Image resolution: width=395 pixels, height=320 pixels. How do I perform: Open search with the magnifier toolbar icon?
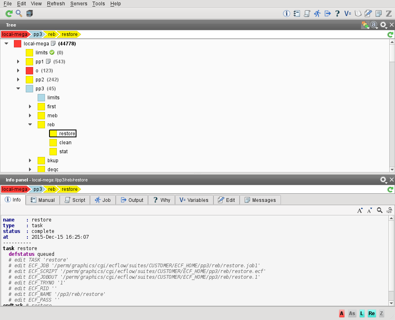tap(19, 13)
